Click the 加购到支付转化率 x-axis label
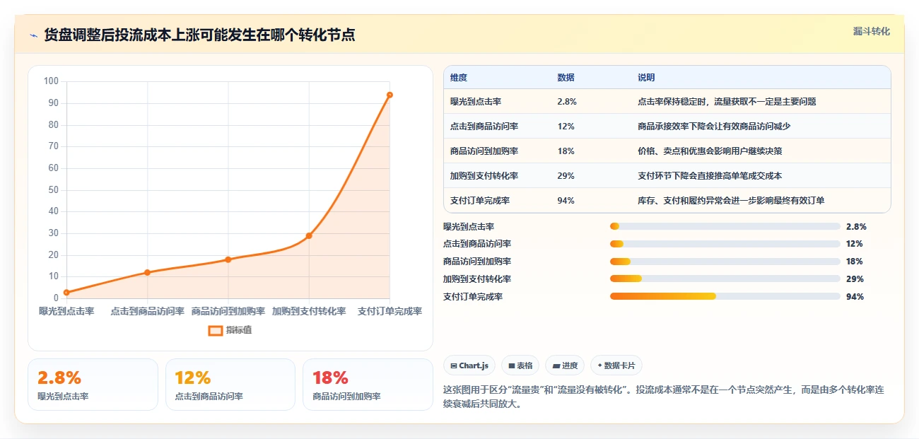Image resolution: width=919 pixels, height=439 pixels. point(309,311)
